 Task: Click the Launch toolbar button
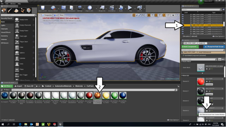click(x=139, y=8)
